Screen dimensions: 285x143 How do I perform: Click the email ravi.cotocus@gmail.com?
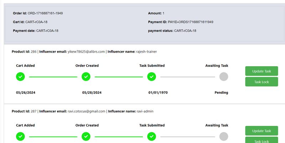[87, 111]
